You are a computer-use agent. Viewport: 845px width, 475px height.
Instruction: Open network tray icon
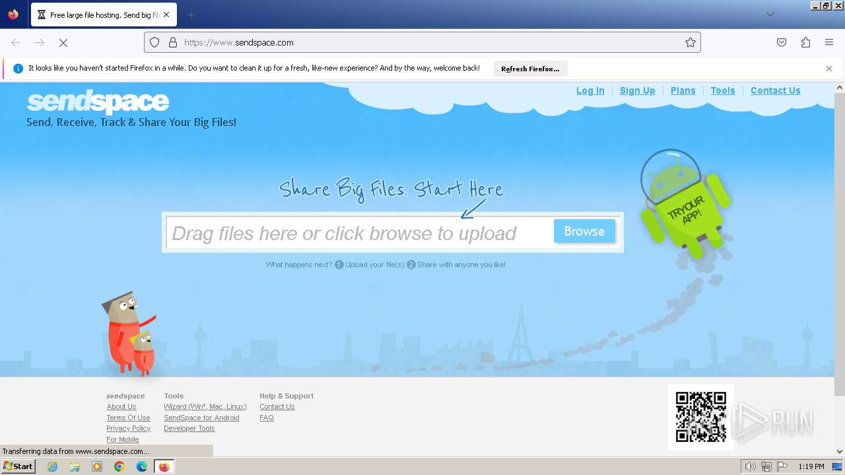pos(766,466)
